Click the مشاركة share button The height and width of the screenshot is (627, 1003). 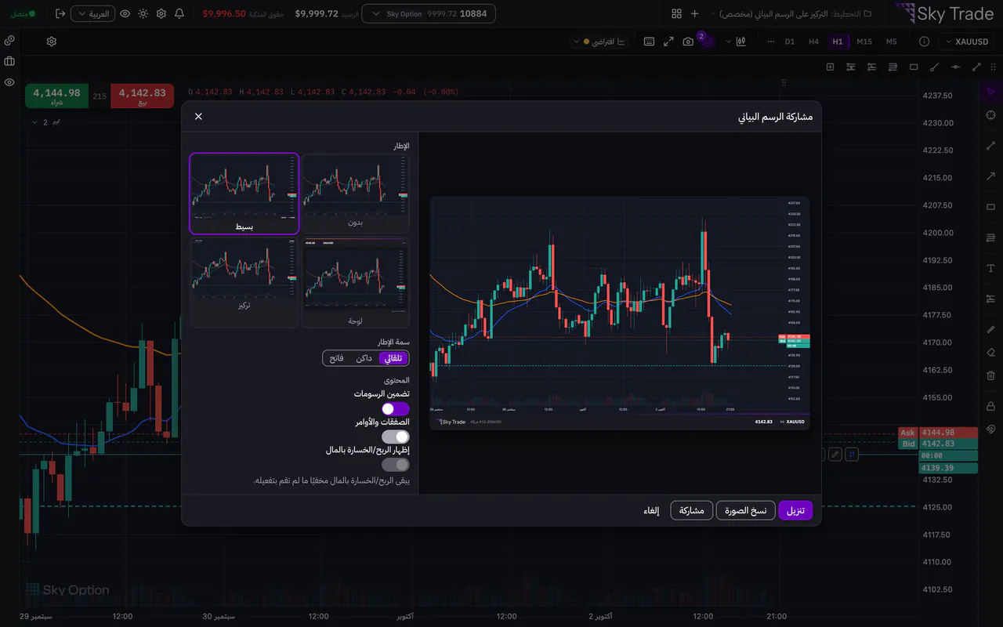[x=691, y=510]
